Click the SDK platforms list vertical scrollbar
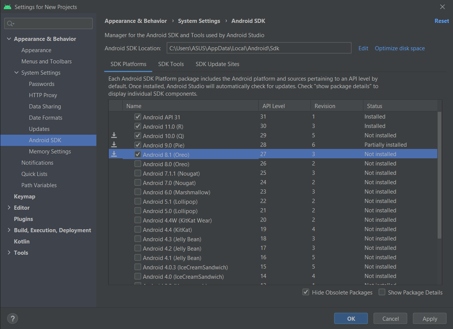The width and height of the screenshot is (453, 329). 439,174
